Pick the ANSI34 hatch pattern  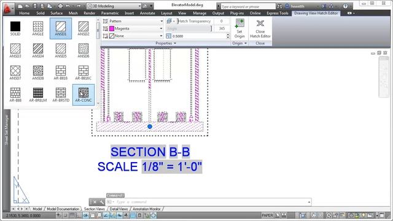pyautogui.click(x=38, y=50)
